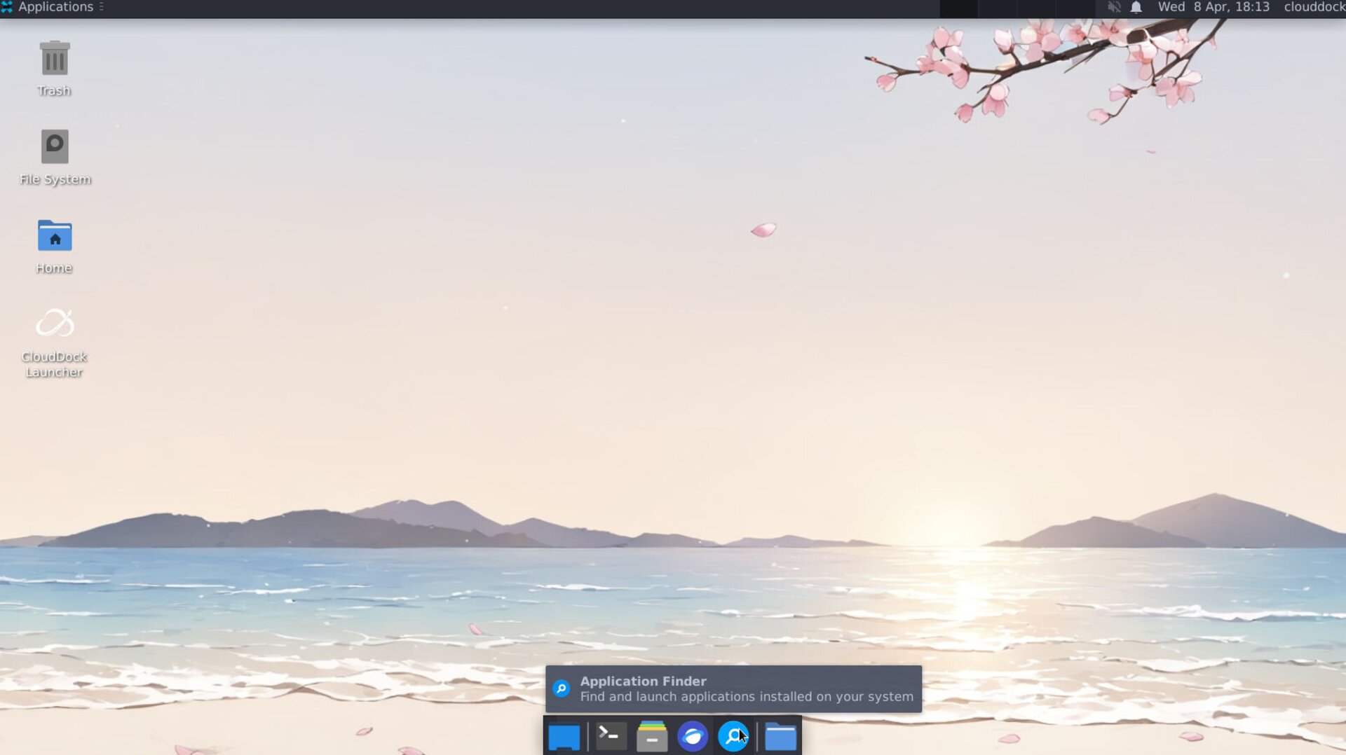Click the show desktop icon in the dock
The height and width of the screenshot is (755, 1346).
click(x=564, y=737)
